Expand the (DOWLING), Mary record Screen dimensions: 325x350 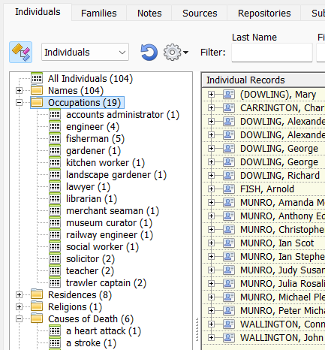click(211, 94)
